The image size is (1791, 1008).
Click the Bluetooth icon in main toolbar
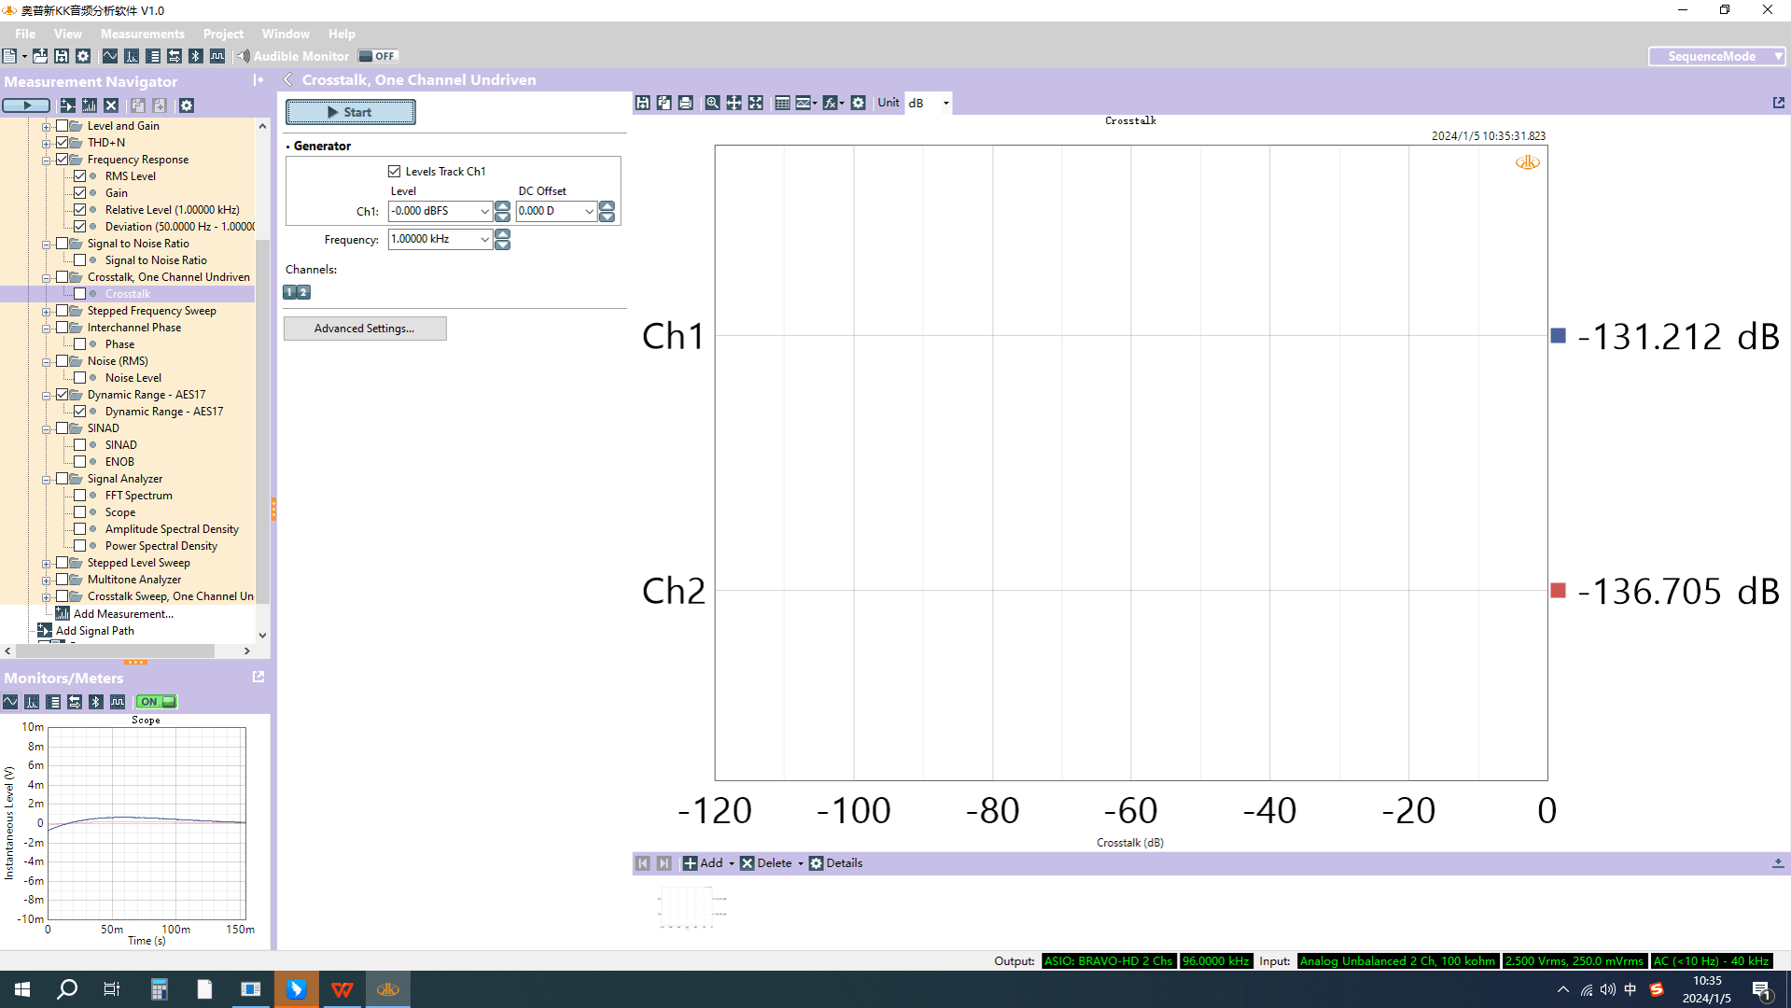point(196,56)
